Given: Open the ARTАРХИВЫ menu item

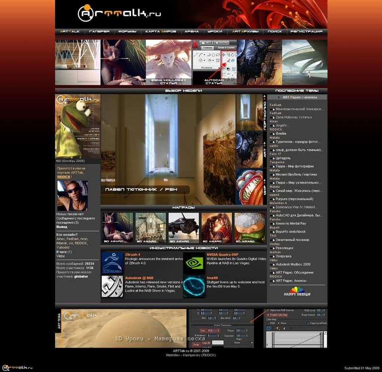Looking at the screenshot, I should (x=245, y=31).
